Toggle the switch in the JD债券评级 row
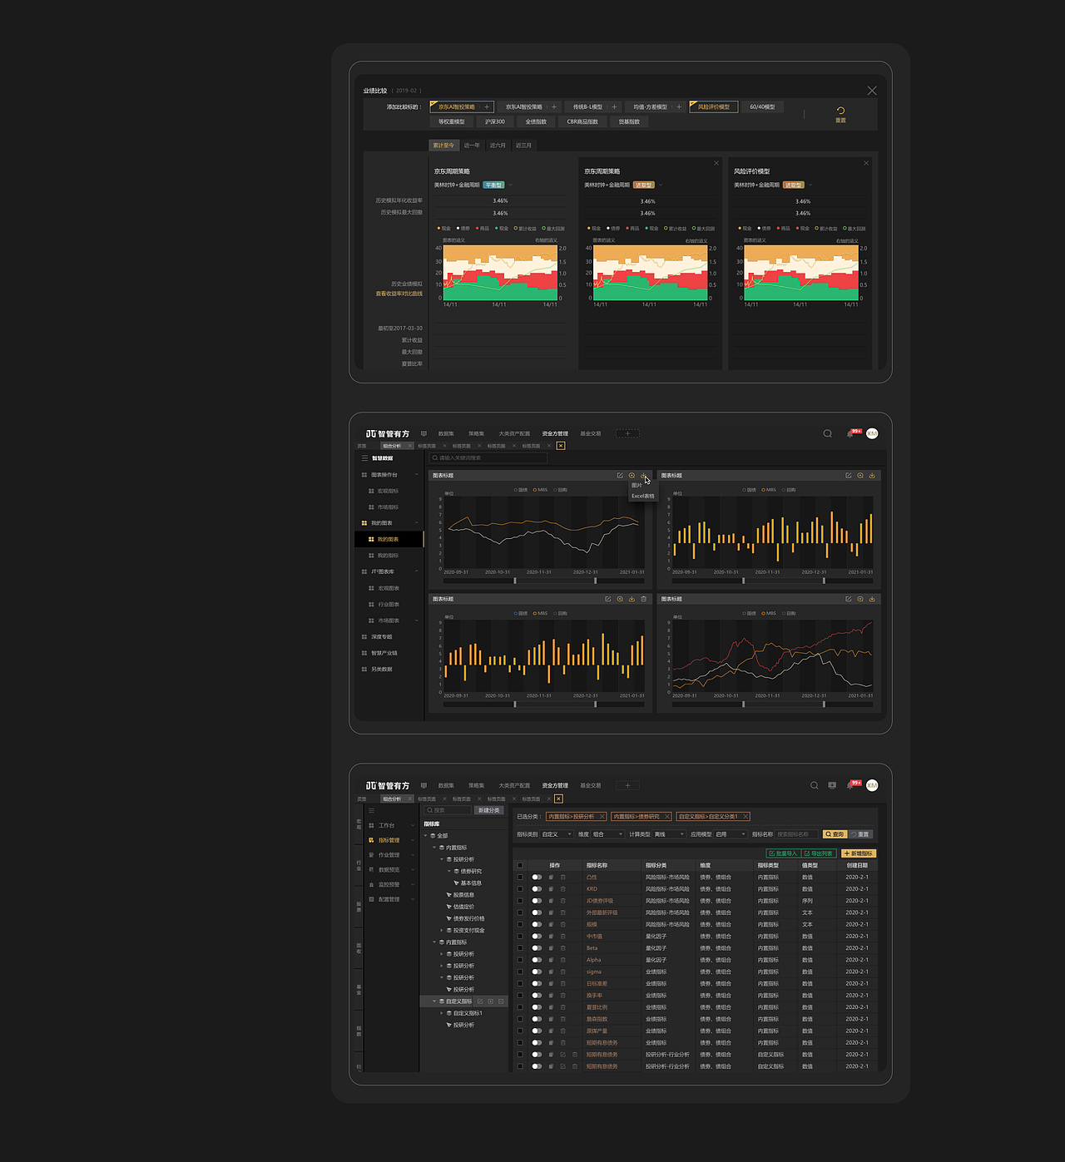This screenshot has width=1065, height=1162. (537, 901)
